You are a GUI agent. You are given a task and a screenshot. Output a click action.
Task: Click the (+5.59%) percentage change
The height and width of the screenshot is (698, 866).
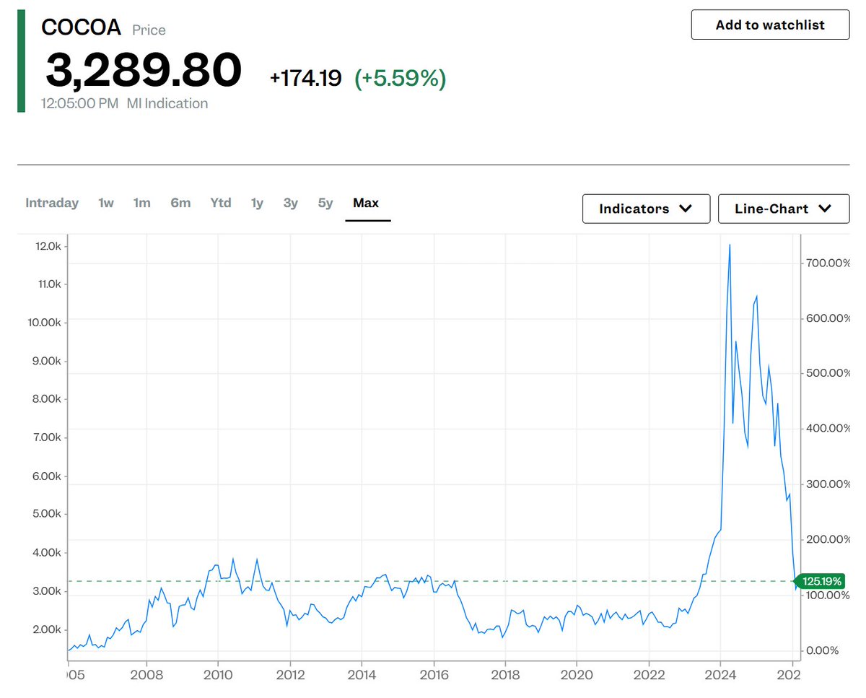[401, 78]
